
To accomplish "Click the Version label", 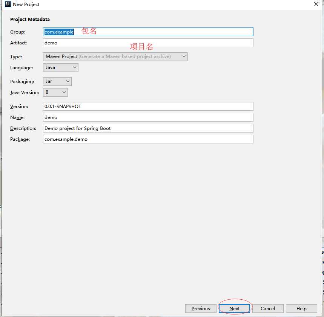I will point(19,107).
